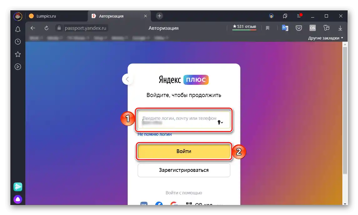Close the Авторизация tab

click(x=146, y=16)
